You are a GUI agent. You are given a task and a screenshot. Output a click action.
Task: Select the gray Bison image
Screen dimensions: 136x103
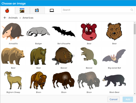coord(89,81)
